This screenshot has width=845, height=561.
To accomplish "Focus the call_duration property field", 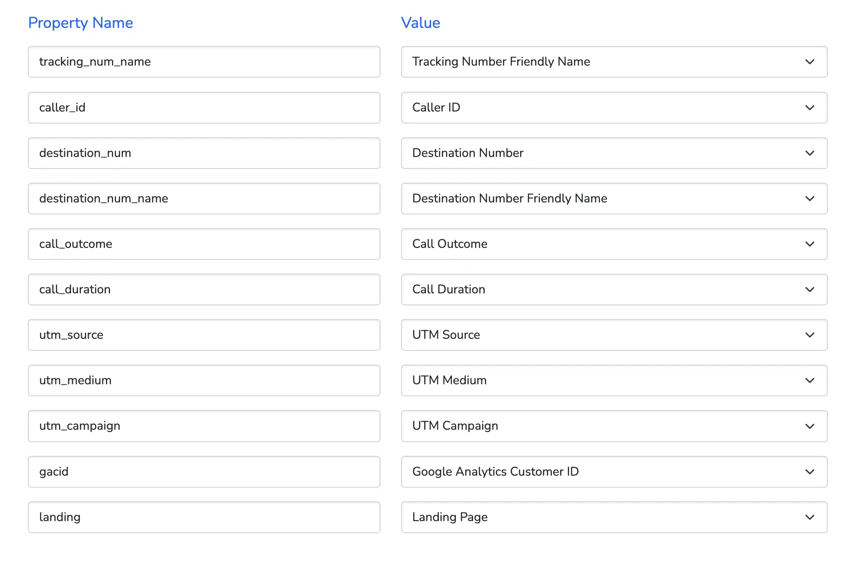I will [x=204, y=290].
